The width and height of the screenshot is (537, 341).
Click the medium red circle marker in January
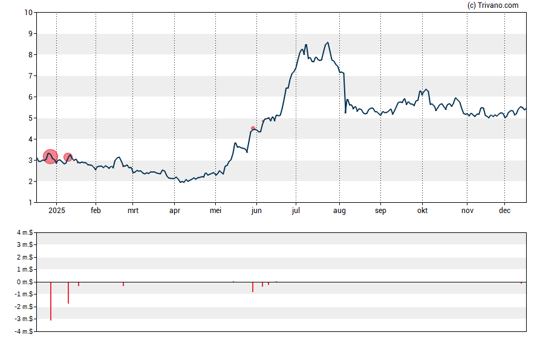68,158
